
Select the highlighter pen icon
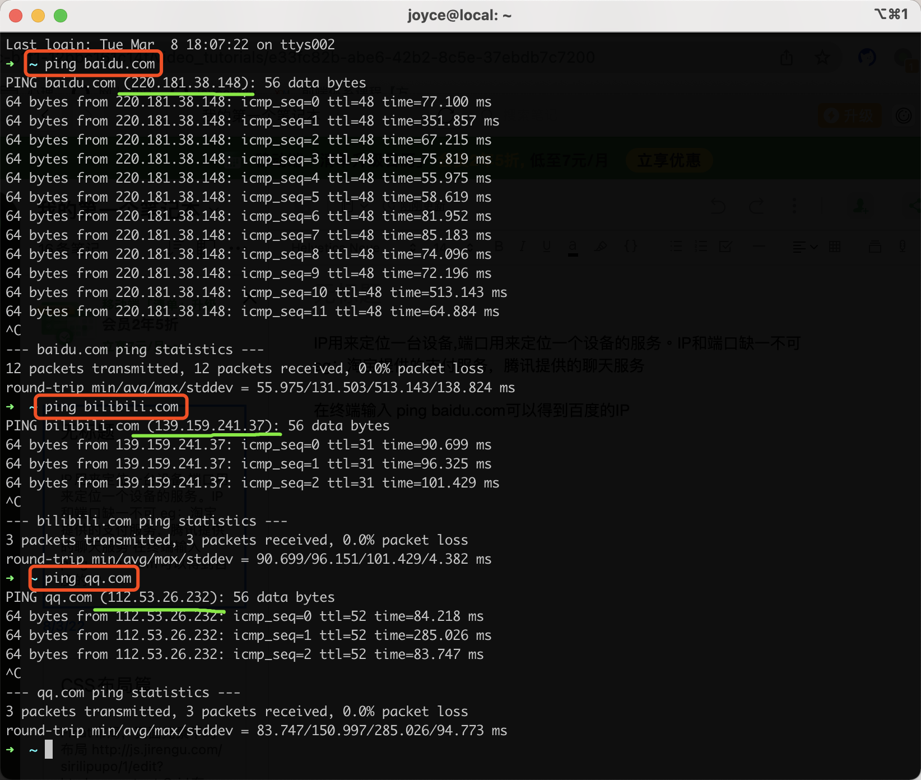click(601, 246)
